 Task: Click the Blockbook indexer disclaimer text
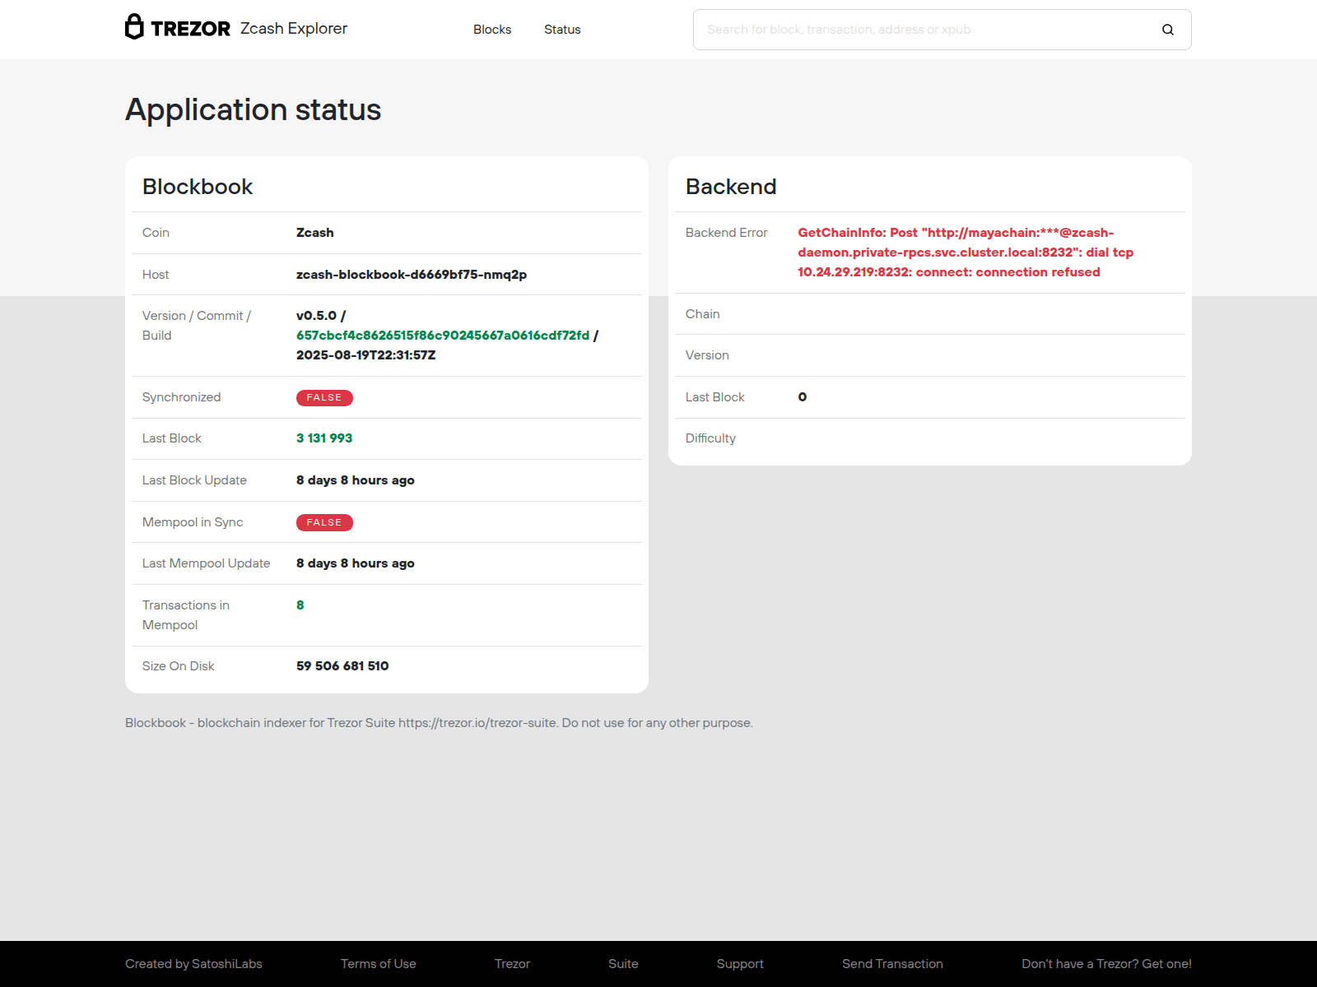tap(439, 723)
